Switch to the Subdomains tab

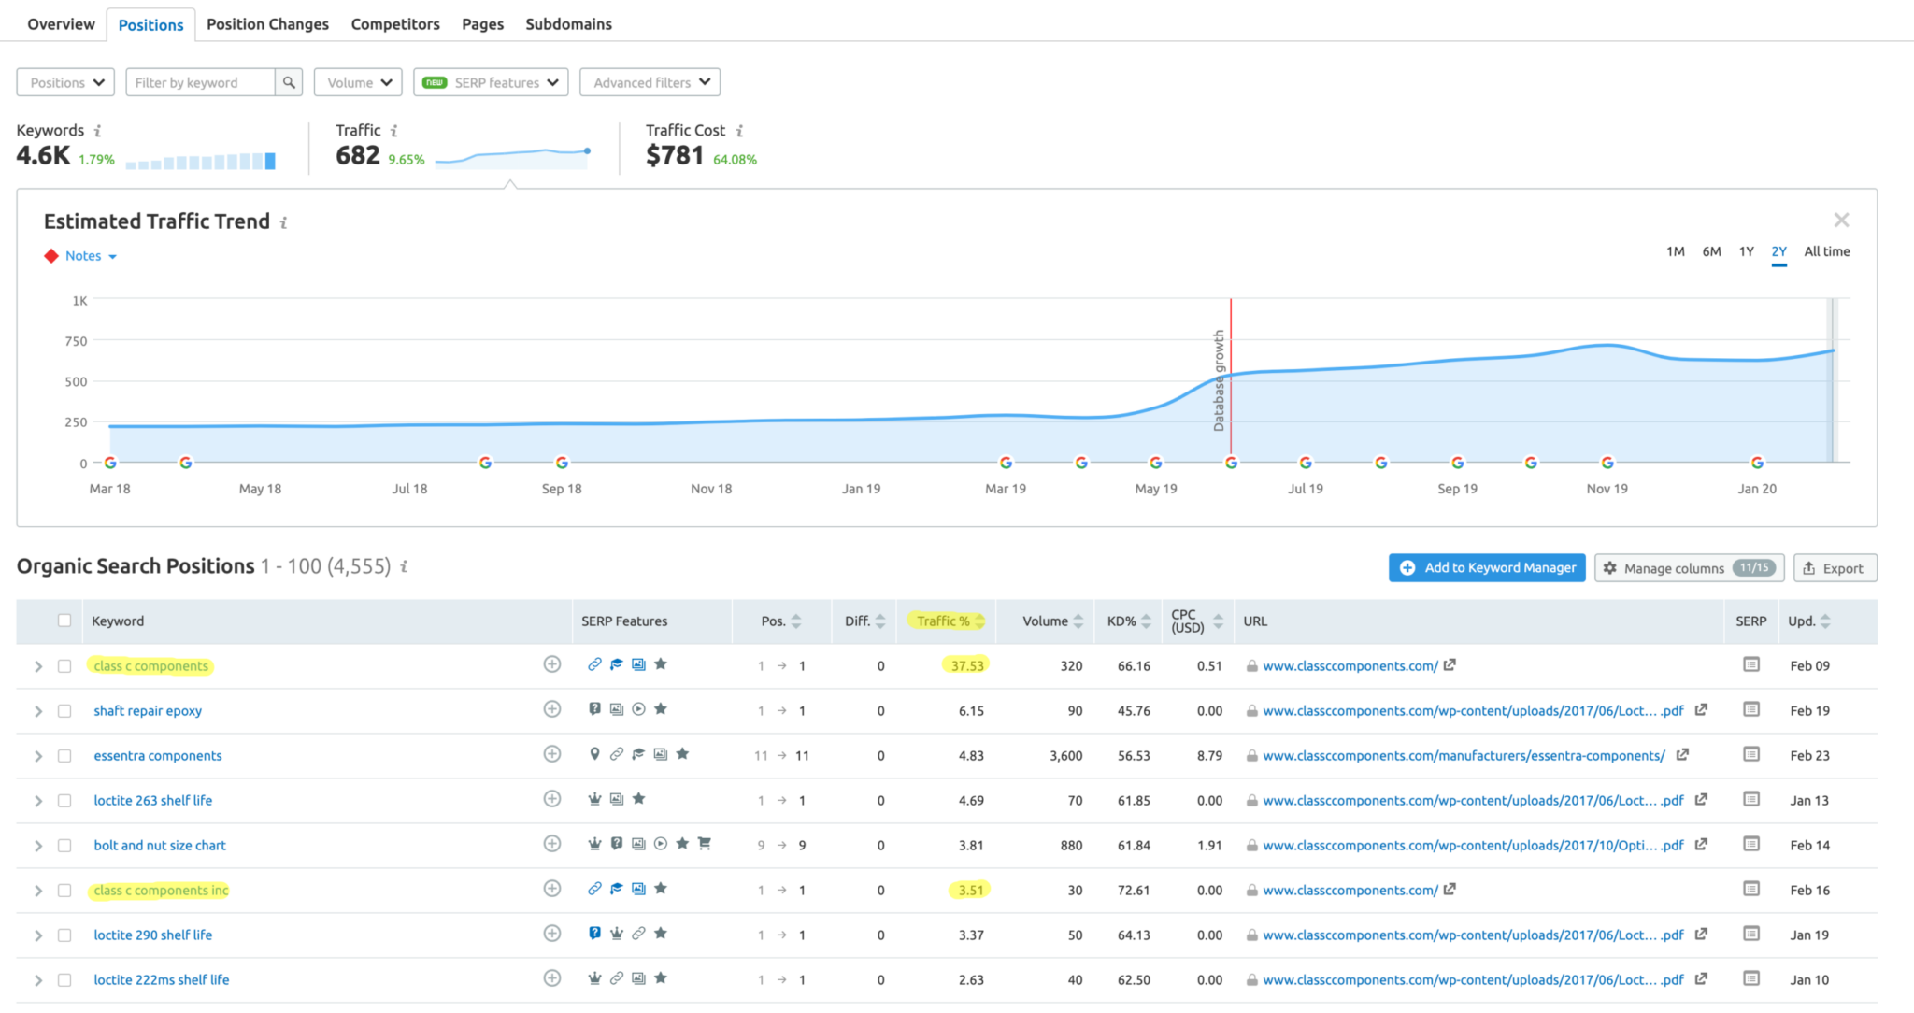pyautogui.click(x=568, y=24)
